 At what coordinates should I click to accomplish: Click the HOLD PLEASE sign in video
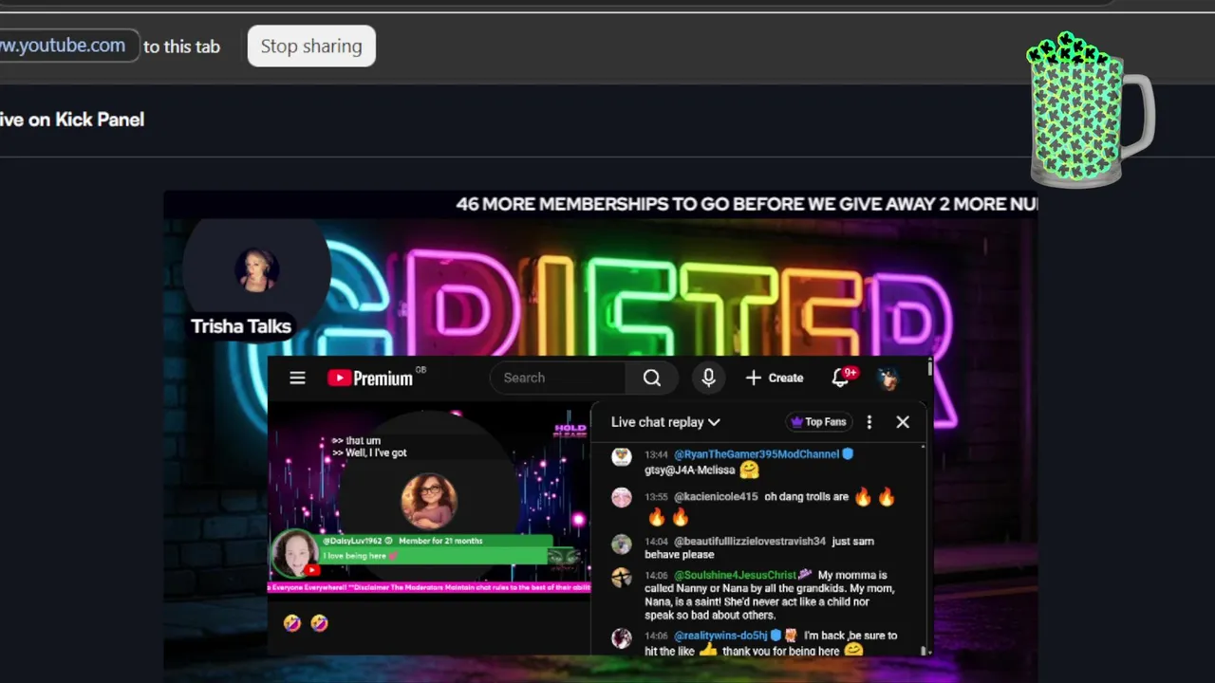570,430
